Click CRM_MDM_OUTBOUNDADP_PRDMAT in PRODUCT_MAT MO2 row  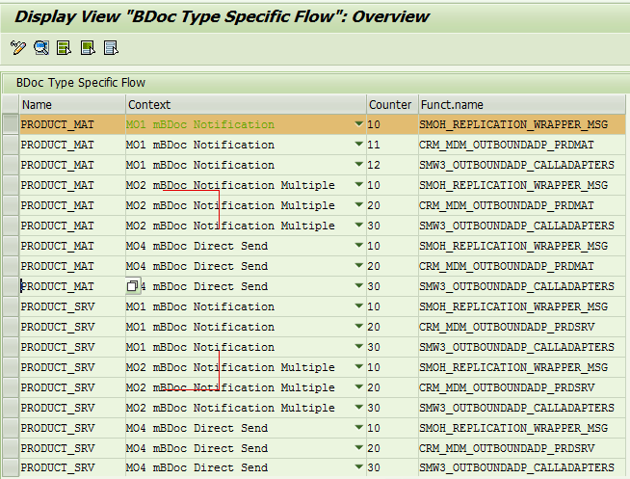507,205
